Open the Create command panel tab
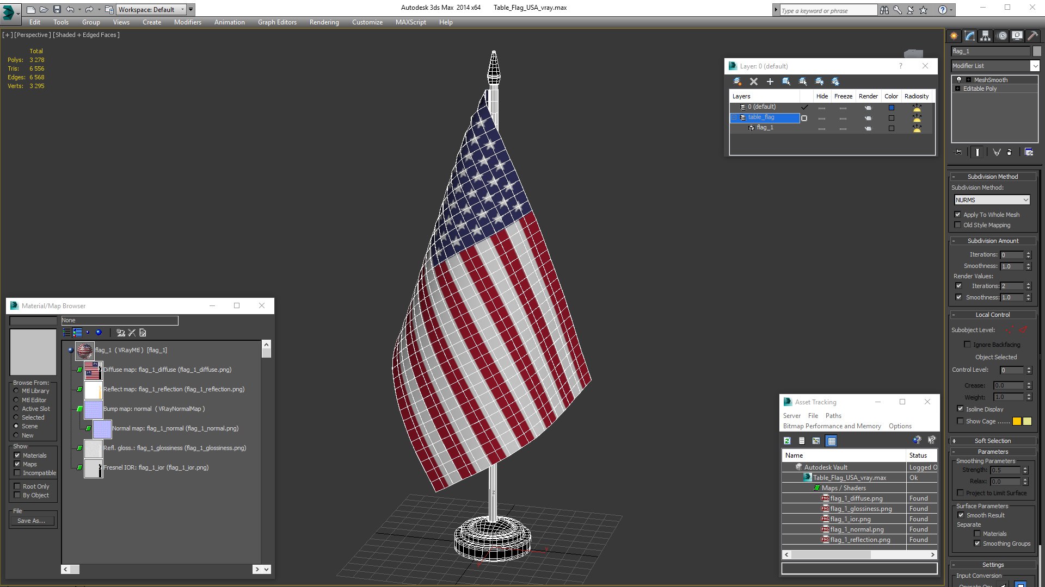Viewport: 1045px width, 587px height. tap(954, 36)
